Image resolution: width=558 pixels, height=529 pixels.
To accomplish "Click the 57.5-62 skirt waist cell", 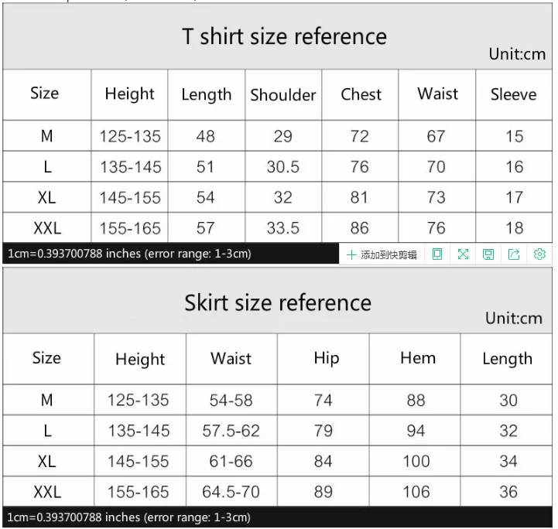I will click(x=231, y=431).
